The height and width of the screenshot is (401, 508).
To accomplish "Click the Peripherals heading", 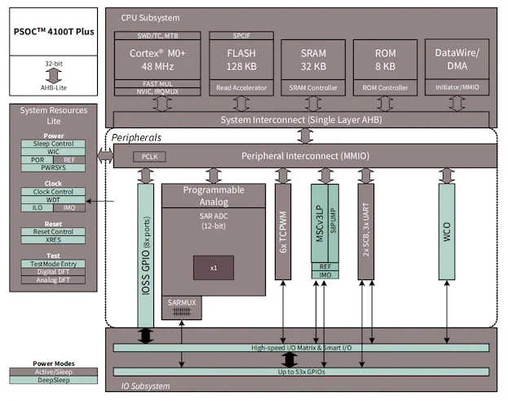I will click(136, 137).
